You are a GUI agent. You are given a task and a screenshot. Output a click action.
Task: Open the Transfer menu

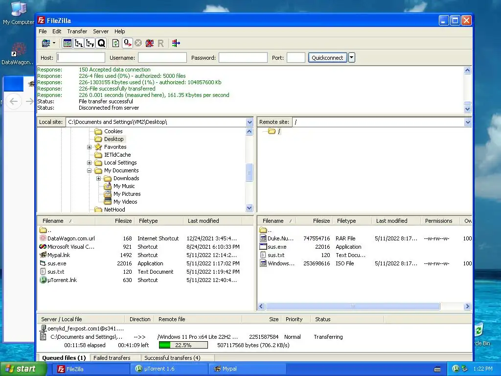pos(77,31)
